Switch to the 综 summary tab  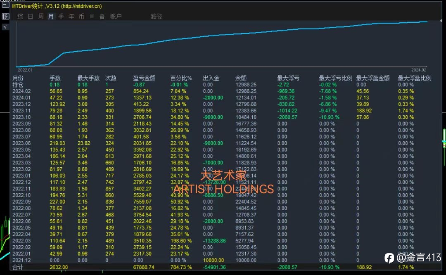tap(20, 17)
